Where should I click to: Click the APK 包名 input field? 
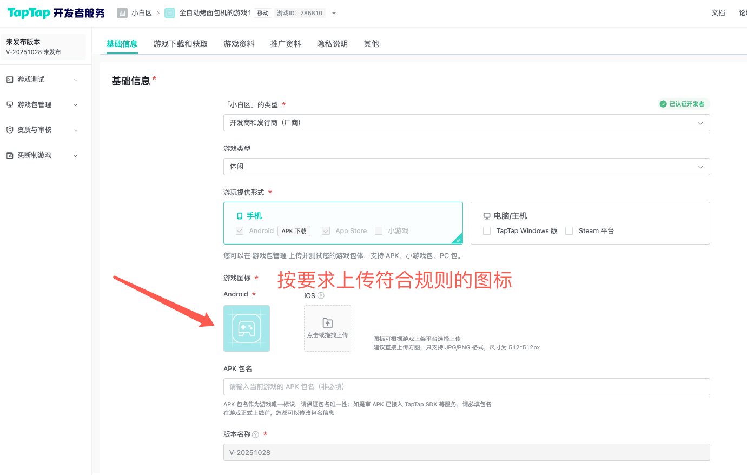[x=466, y=387]
